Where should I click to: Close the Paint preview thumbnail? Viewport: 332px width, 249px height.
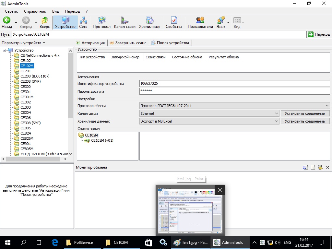tap(220, 190)
